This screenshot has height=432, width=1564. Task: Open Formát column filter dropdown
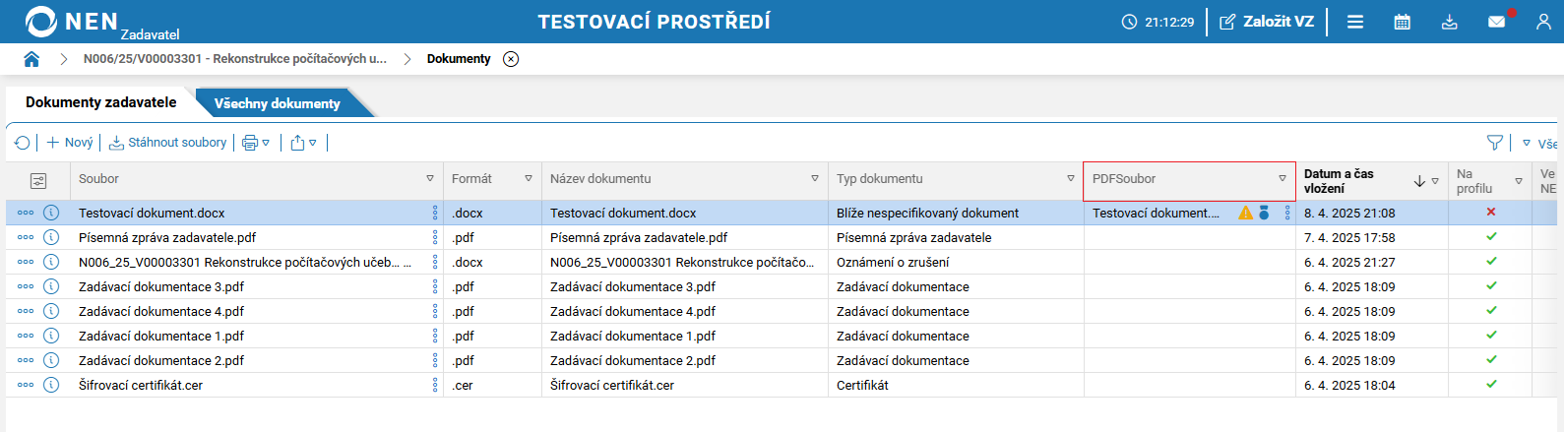point(529,179)
